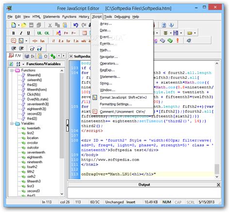Click the gear settings icon in toolbar
Screen dimensions: 230x213
189,40
